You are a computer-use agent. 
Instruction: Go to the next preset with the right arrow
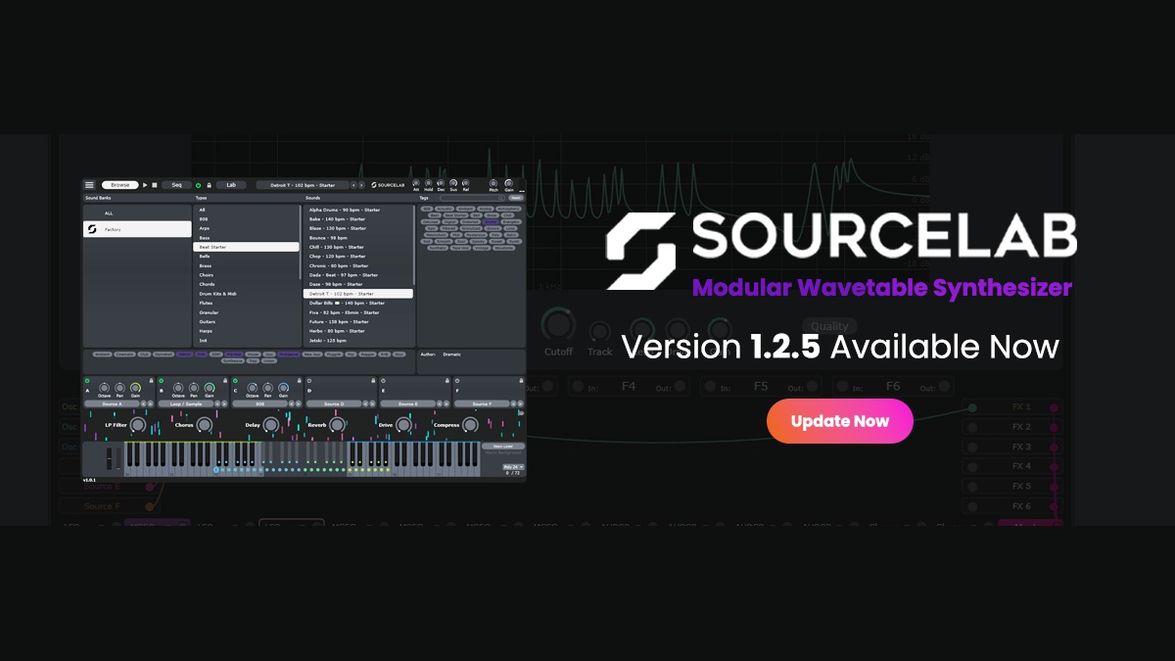pos(361,184)
